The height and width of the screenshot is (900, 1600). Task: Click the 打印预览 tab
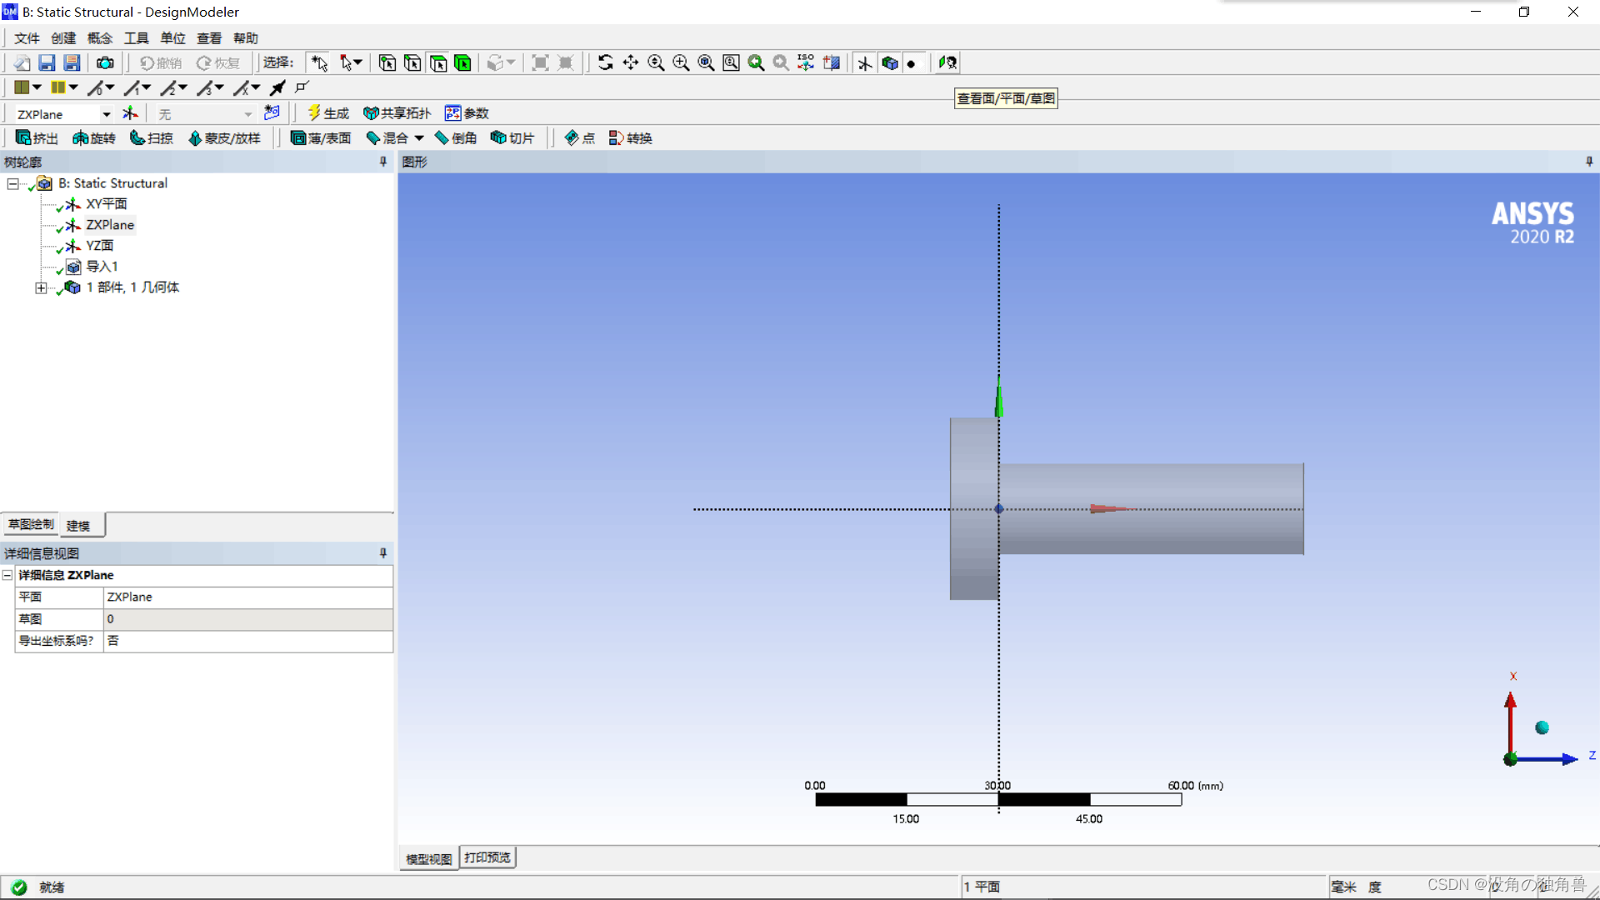pos(487,857)
